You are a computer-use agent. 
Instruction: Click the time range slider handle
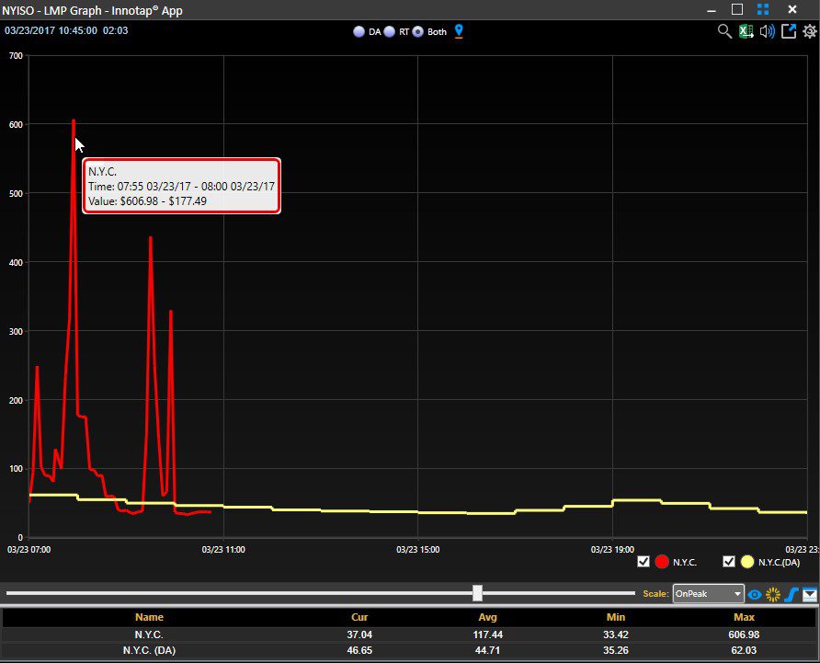[477, 593]
